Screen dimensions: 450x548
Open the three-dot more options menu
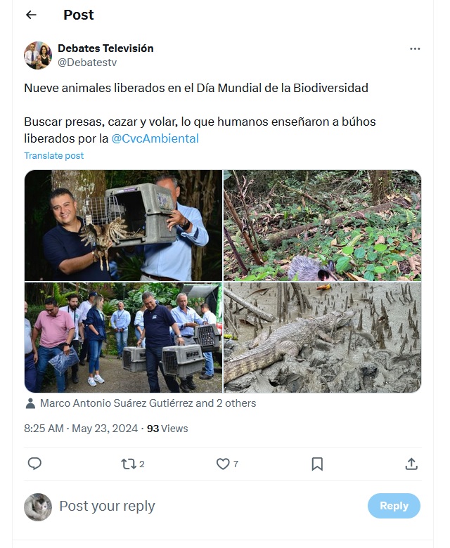pyautogui.click(x=415, y=48)
